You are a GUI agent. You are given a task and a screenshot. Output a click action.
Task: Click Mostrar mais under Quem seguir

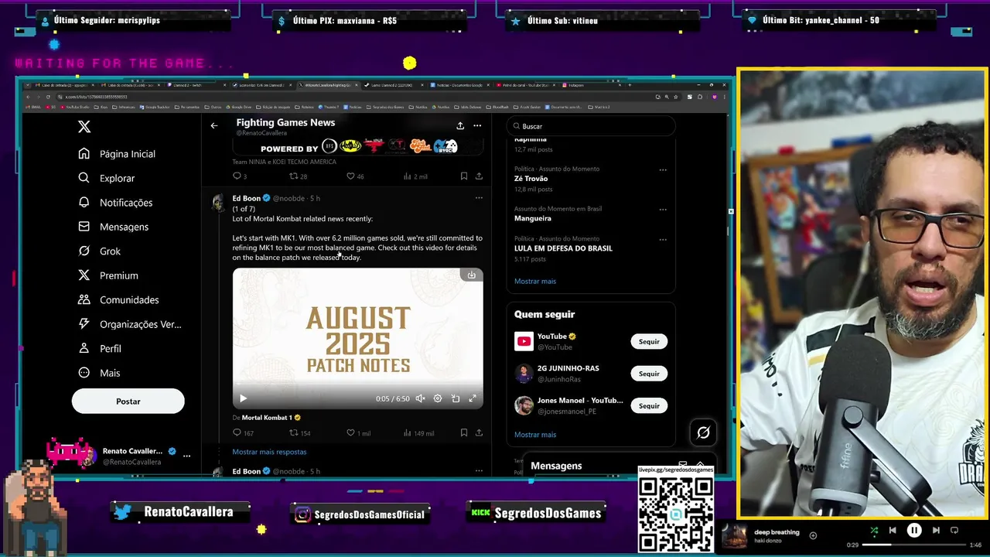coord(535,435)
